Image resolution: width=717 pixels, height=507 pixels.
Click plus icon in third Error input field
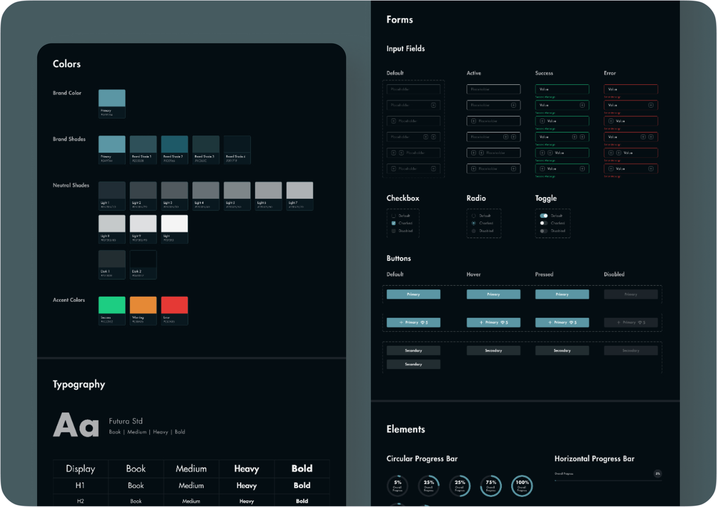click(x=611, y=121)
